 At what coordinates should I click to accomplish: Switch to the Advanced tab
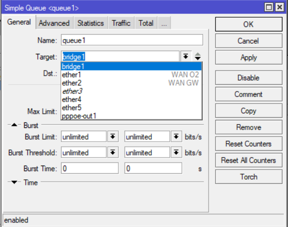tap(54, 23)
